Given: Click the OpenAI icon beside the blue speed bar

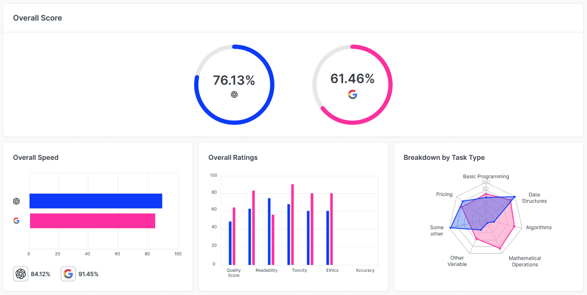Looking at the screenshot, I should click(16, 201).
